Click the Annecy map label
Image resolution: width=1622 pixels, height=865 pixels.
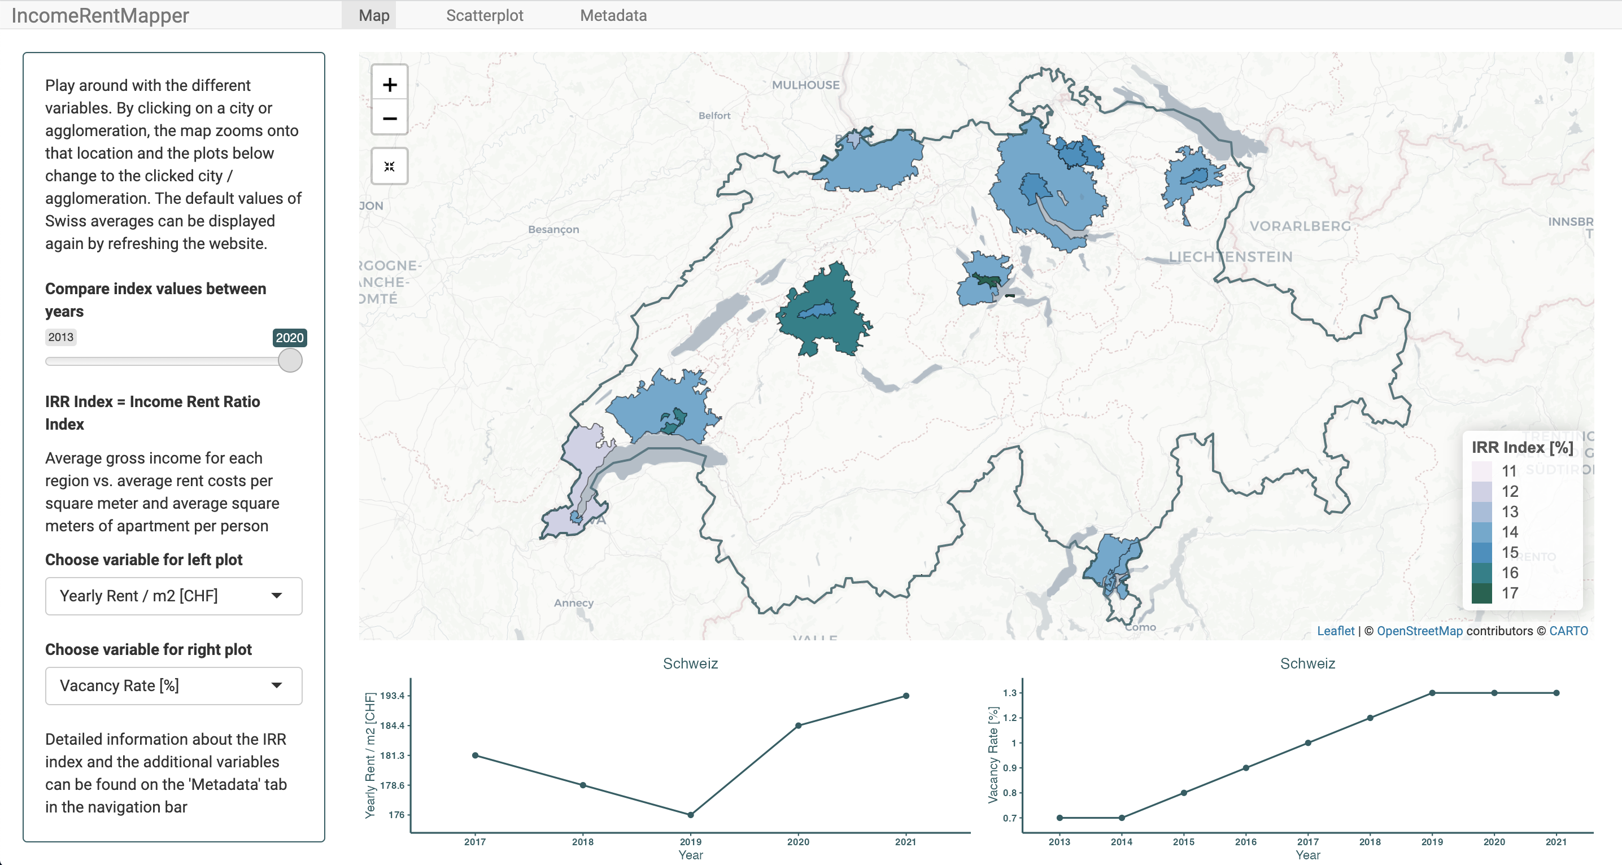(x=574, y=602)
